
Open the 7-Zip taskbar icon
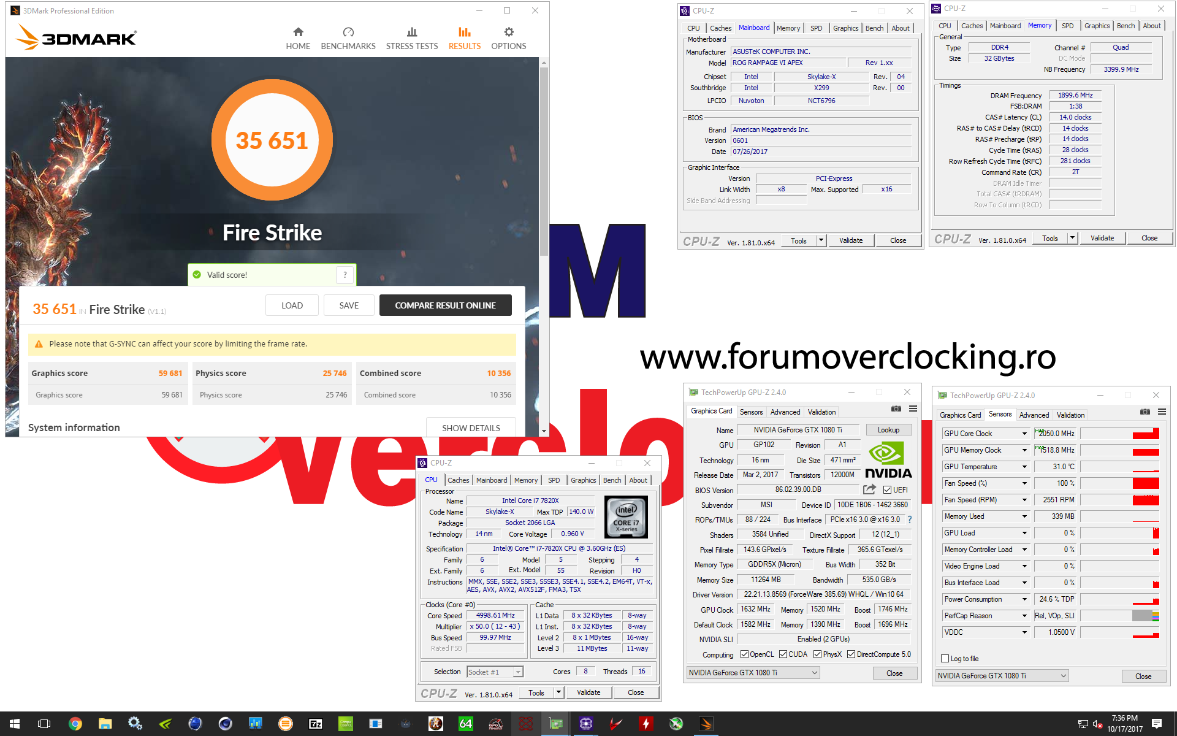(x=316, y=724)
